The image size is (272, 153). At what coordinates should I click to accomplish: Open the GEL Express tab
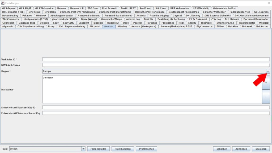[261, 12]
